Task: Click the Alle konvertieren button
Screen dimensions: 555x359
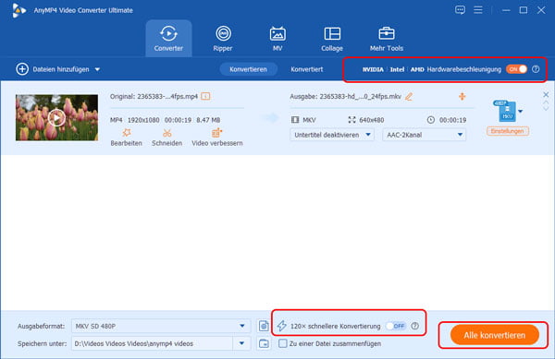Action: (494, 335)
